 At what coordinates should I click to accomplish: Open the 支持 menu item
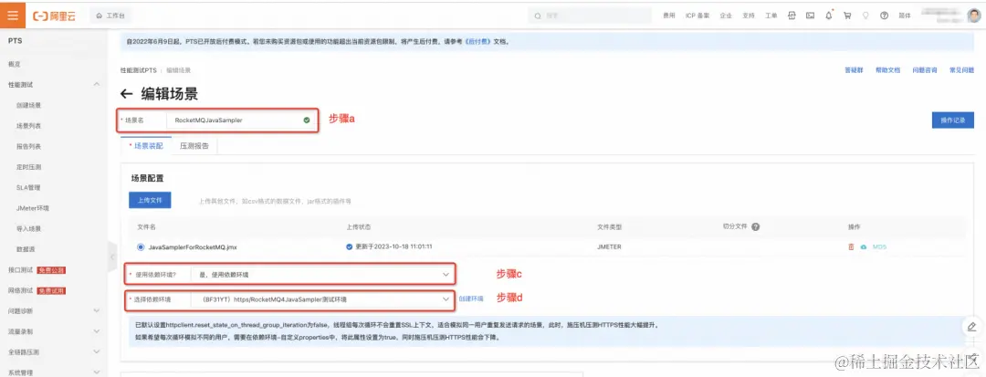click(749, 16)
